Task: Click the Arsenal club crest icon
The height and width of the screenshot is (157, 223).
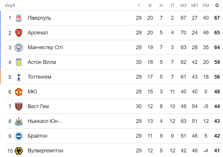Action: [x=19, y=33]
